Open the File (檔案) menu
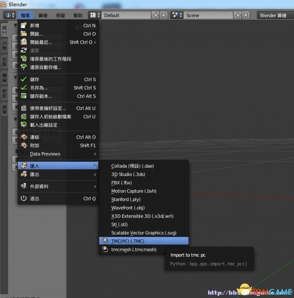 coord(25,15)
